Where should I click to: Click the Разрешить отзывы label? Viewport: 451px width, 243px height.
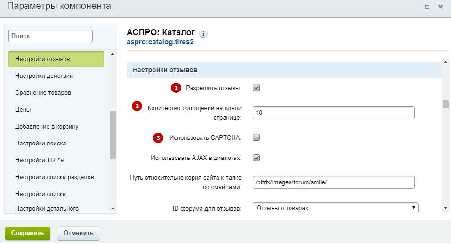point(214,88)
